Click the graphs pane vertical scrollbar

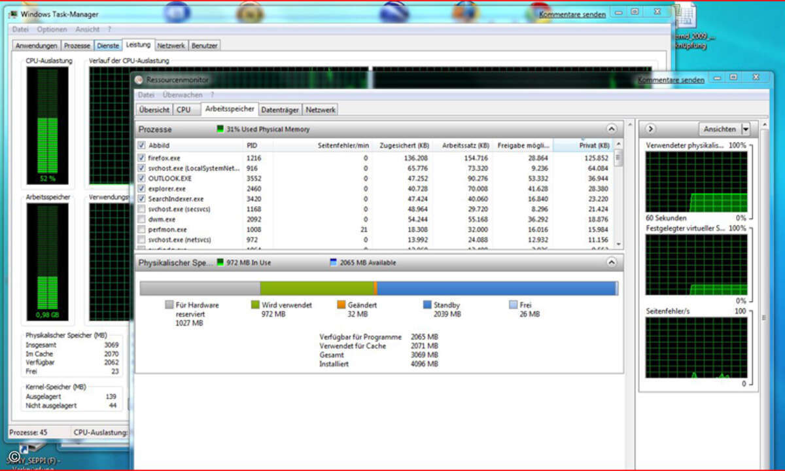[763, 294]
